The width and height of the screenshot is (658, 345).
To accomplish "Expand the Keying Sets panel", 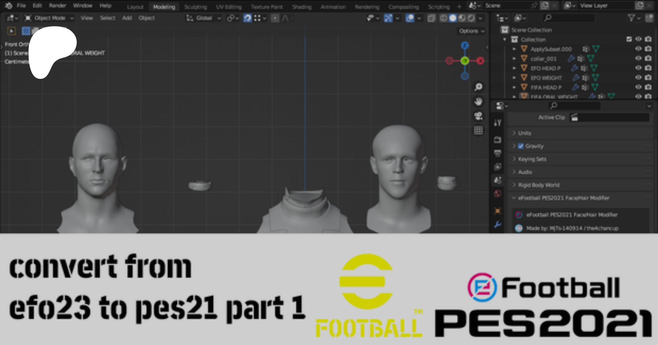I will coord(580,159).
